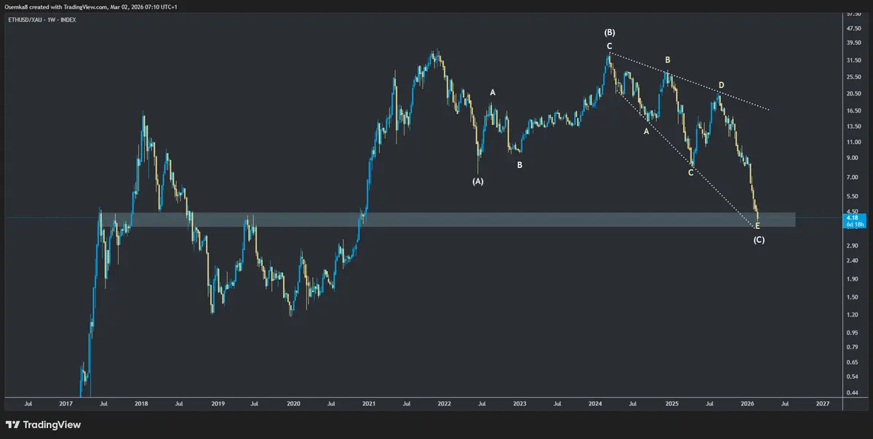Click the current price label 4.18
The height and width of the screenshot is (439, 873).
point(853,218)
